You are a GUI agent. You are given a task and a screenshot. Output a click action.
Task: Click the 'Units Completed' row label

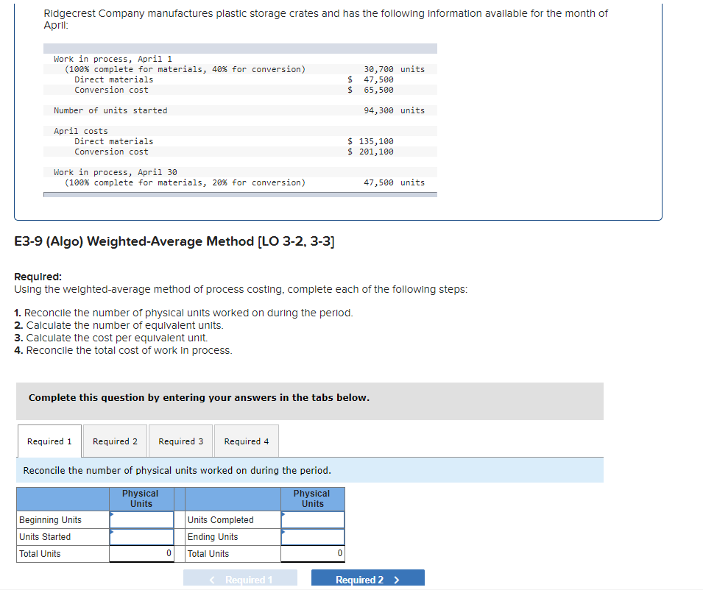coord(221,519)
